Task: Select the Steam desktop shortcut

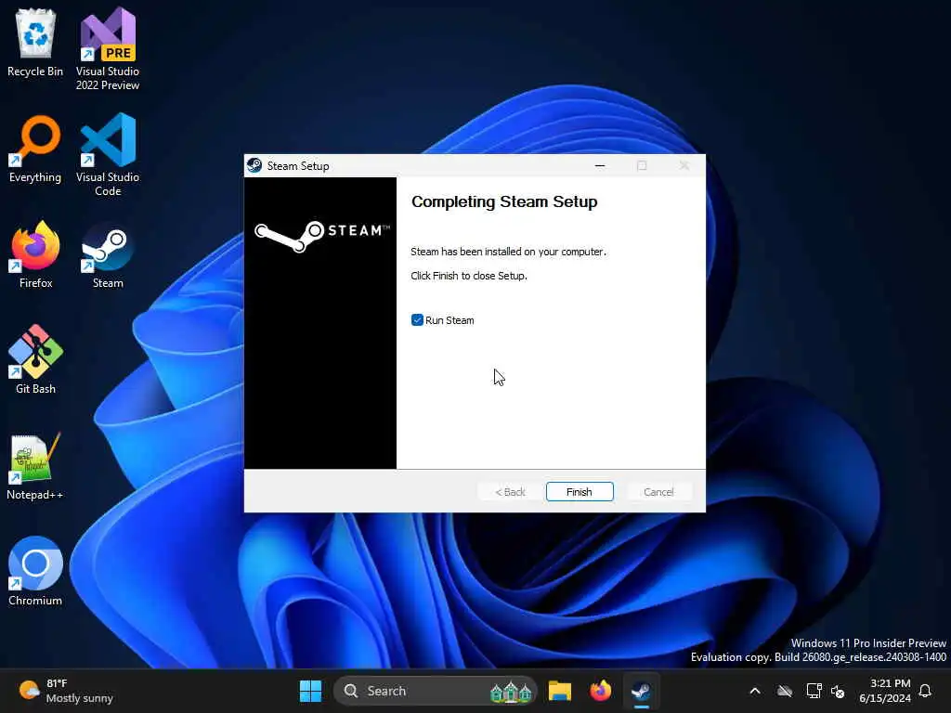Action: (108, 254)
